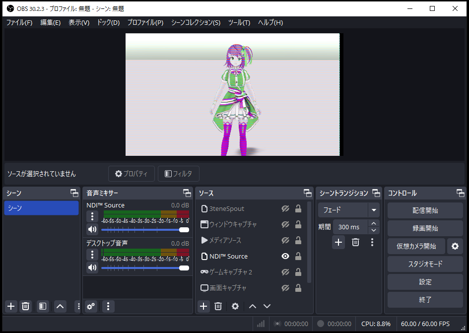
Task: Open ツール(T) menu
Action: coord(239,22)
